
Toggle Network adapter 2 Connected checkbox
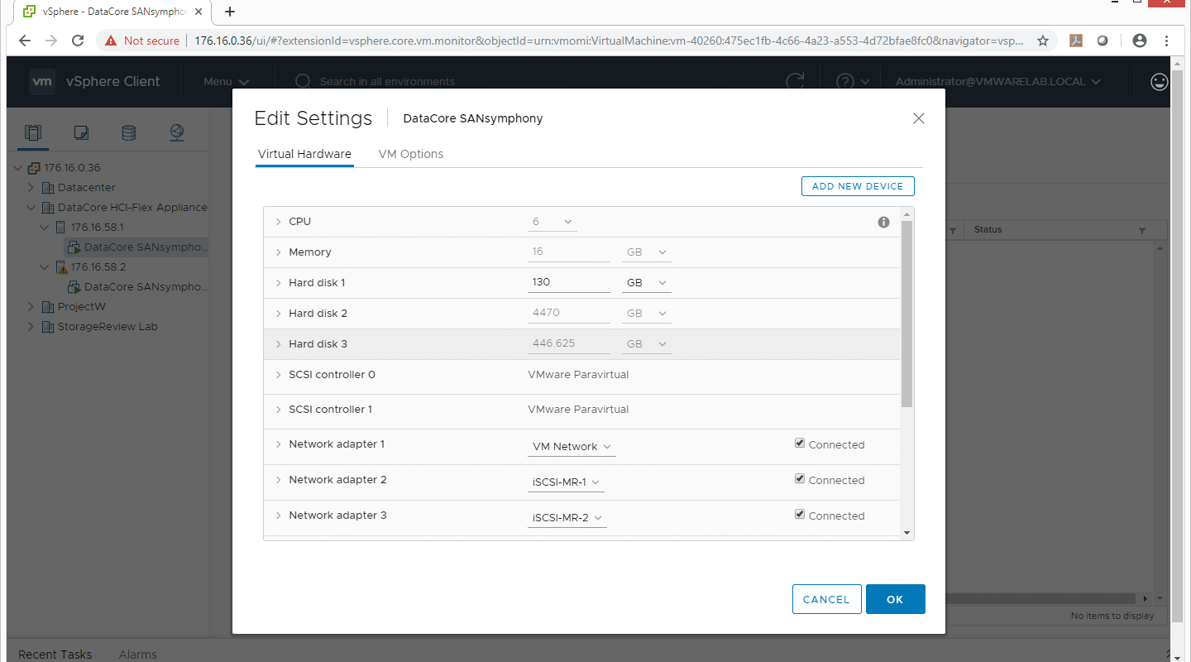[x=800, y=479]
